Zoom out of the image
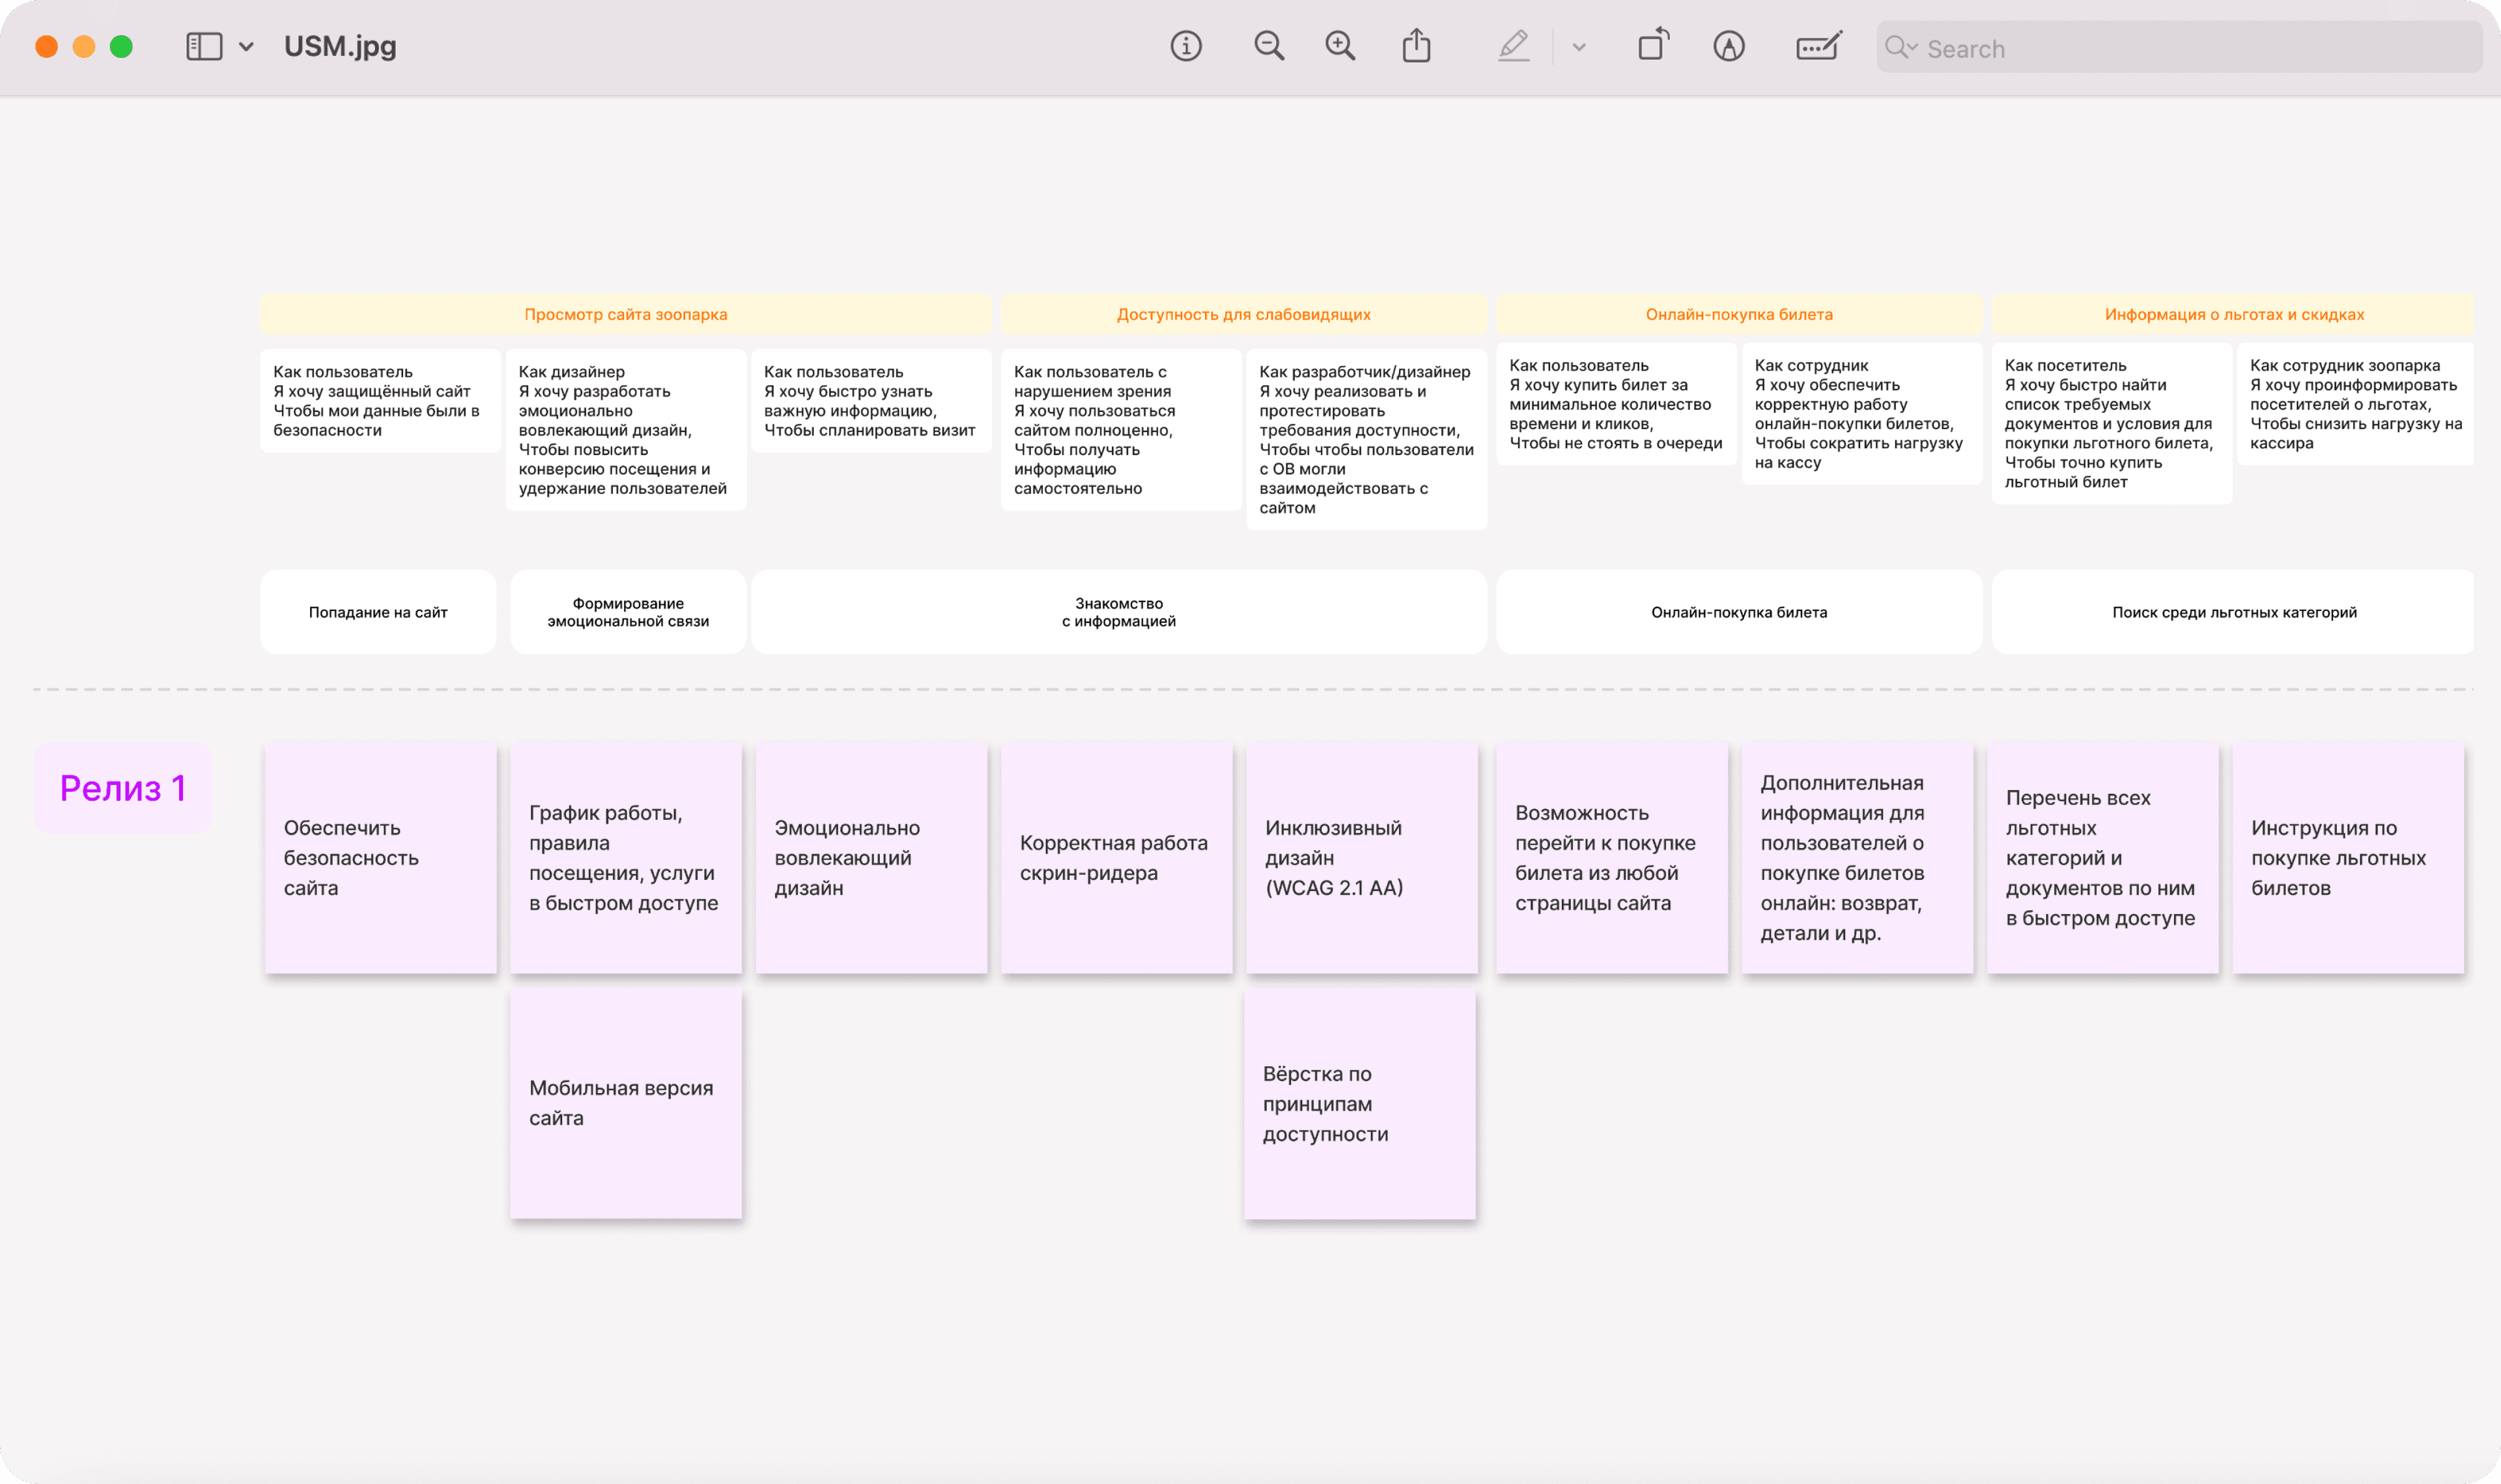 tap(1269, 46)
